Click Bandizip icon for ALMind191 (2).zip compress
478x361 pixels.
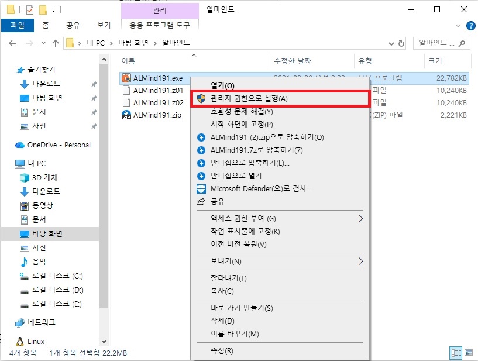pos(201,137)
